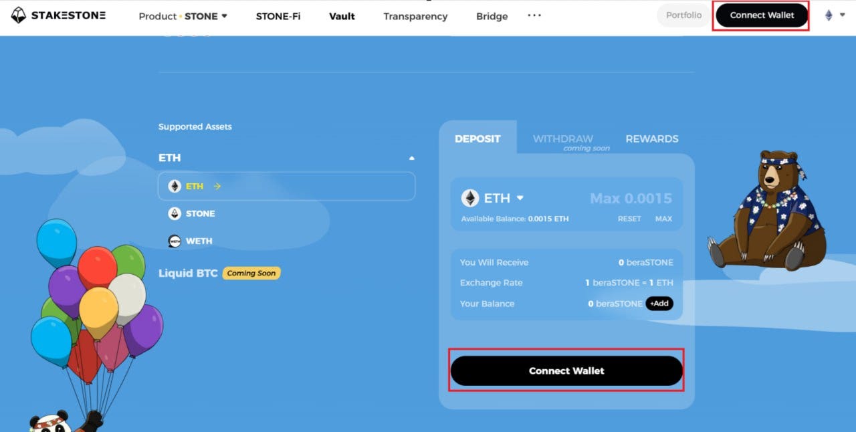Click the Your Balance label
Screen dimensions: 856x432
[x=487, y=304]
